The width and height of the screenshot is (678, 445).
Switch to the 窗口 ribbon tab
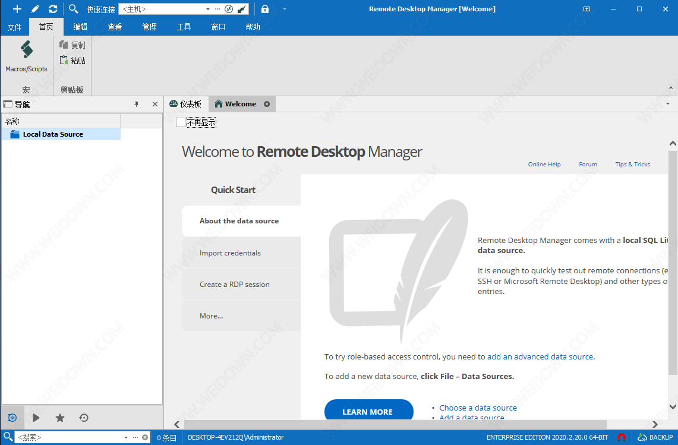coord(218,27)
